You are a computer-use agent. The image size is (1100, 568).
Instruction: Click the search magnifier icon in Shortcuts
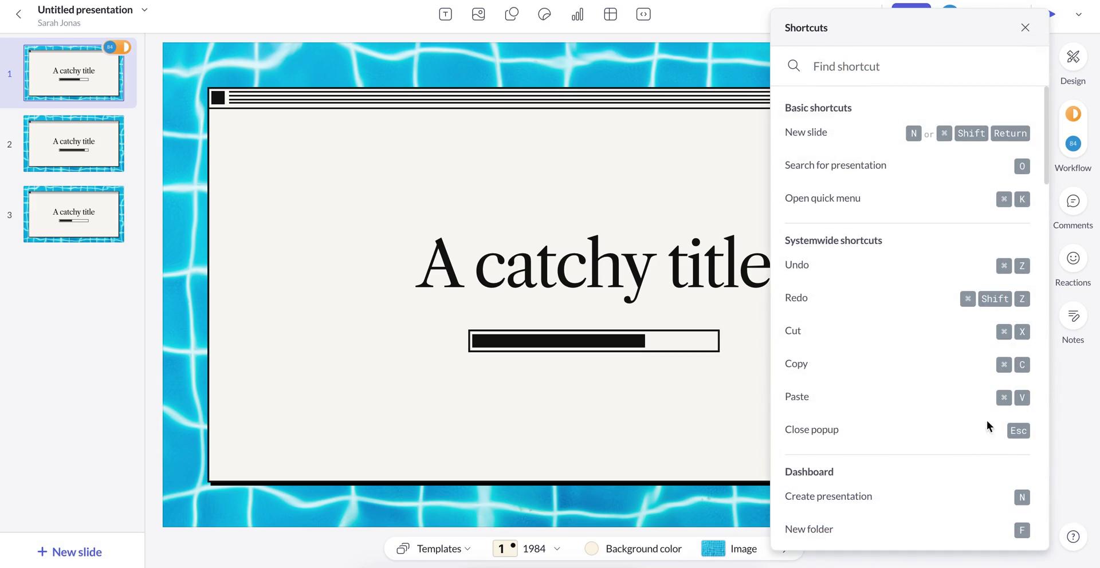click(x=793, y=66)
